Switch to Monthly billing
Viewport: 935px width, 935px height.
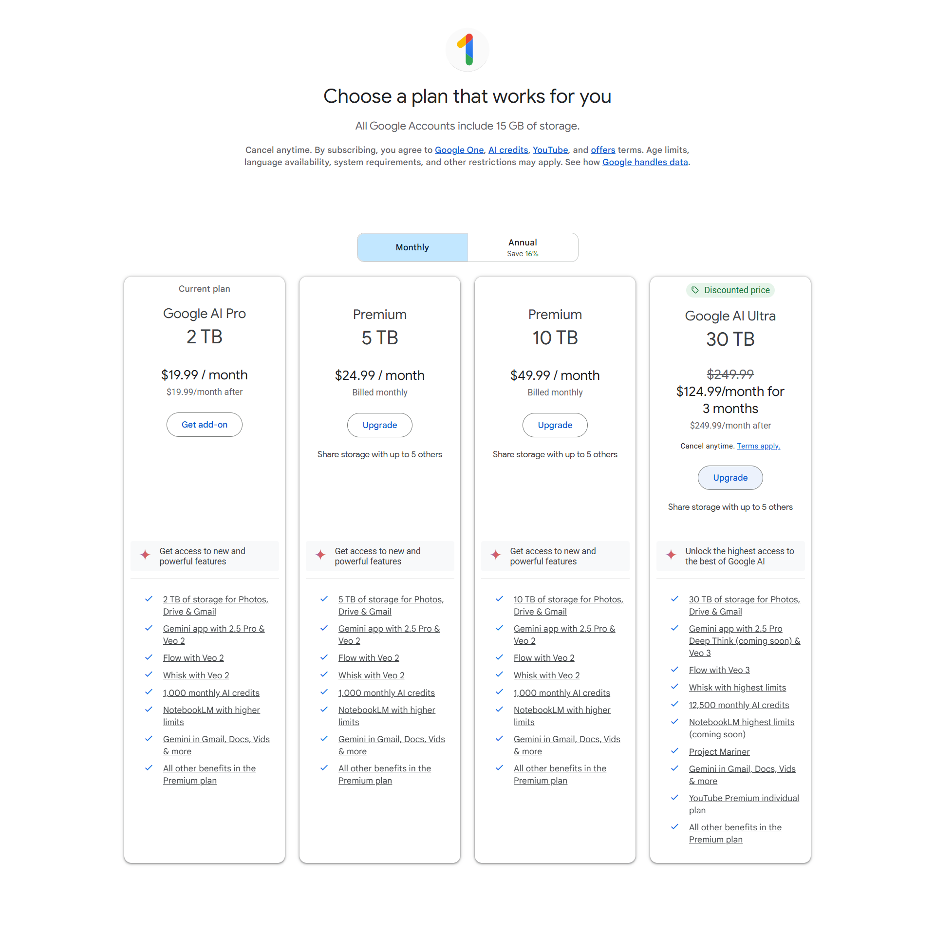[x=412, y=247]
